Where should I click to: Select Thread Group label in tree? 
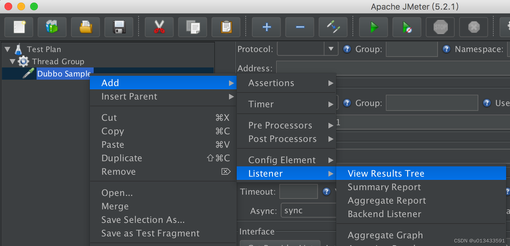tap(58, 61)
